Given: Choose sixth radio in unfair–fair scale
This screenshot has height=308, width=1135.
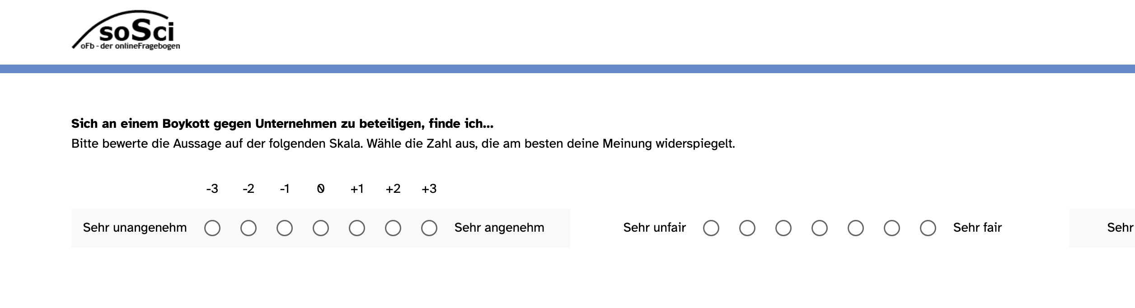Looking at the screenshot, I should pos(892,228).
